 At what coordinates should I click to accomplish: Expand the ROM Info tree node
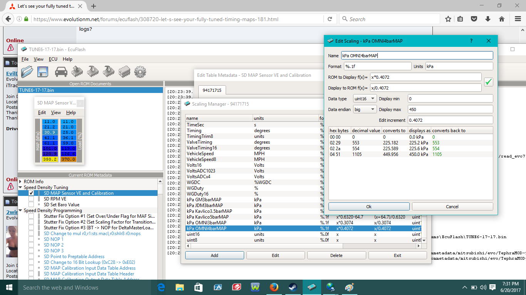20,182
